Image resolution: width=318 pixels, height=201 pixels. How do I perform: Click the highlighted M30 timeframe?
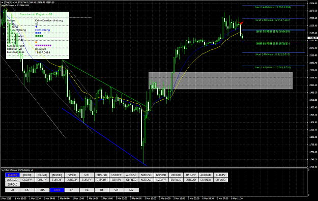[57, 190]
